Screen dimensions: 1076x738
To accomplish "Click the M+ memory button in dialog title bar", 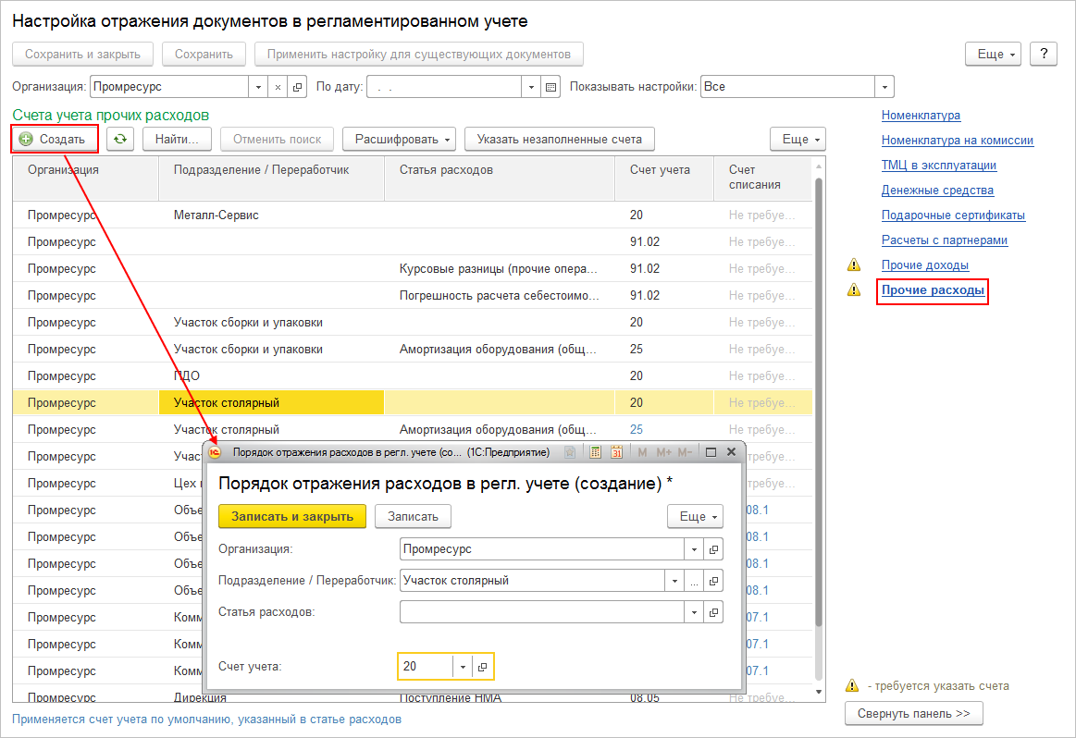I will 663,452.
